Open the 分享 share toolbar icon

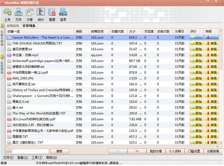[x=30, y=14]
